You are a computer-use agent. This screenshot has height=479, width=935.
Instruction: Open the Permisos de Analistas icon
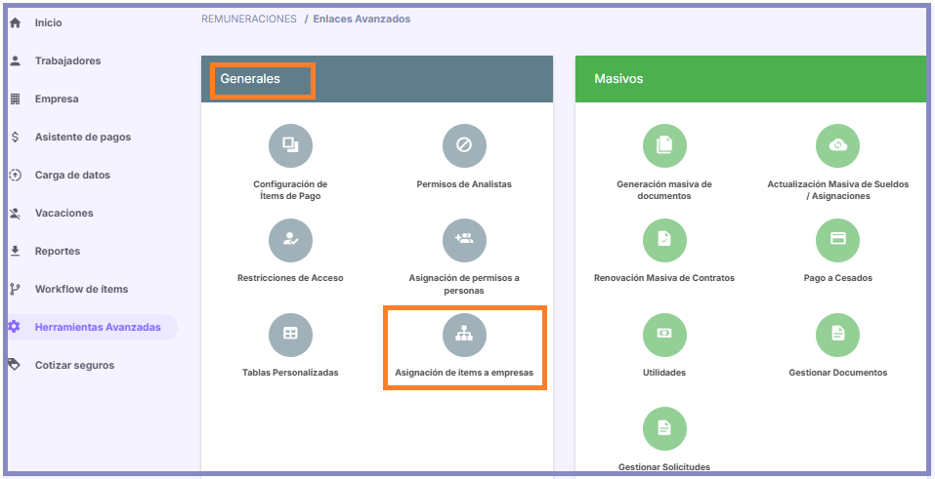pyautogui.click(x=464, y=146)
